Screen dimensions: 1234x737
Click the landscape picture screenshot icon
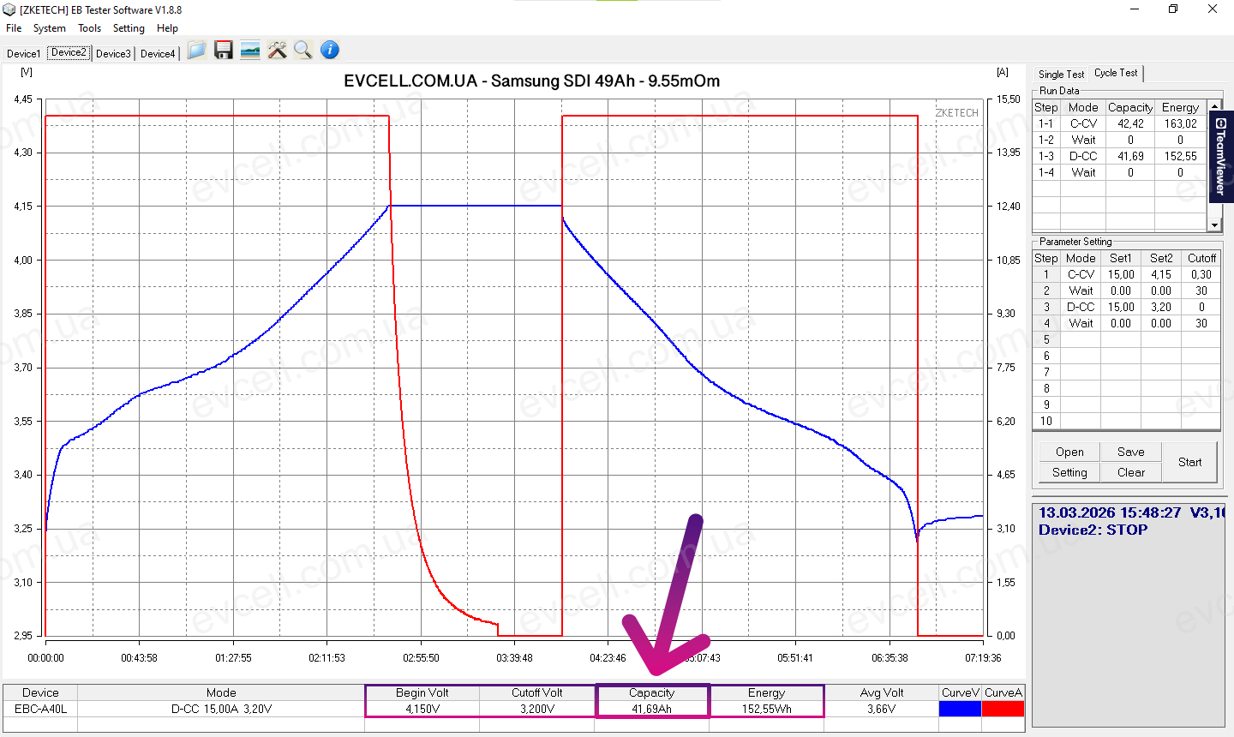click(250, 51)
